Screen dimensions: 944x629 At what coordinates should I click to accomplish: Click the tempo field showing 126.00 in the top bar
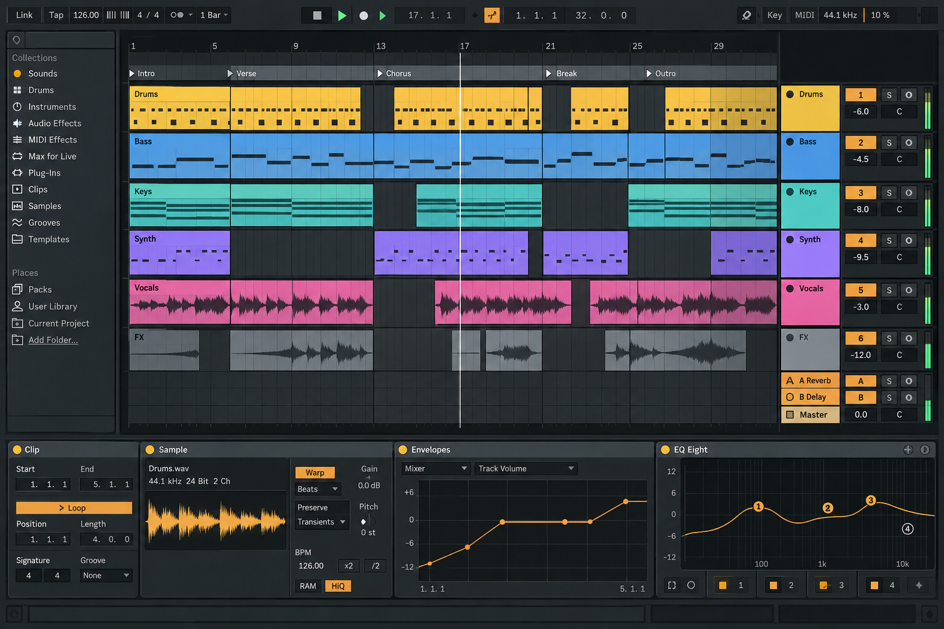[x=86, y=15]
